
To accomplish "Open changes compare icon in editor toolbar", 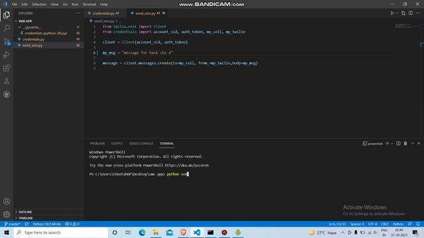I will [403, 13].
